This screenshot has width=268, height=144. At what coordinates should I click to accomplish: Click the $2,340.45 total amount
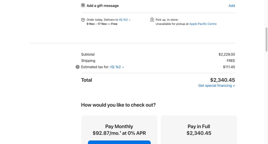(222, 80)
